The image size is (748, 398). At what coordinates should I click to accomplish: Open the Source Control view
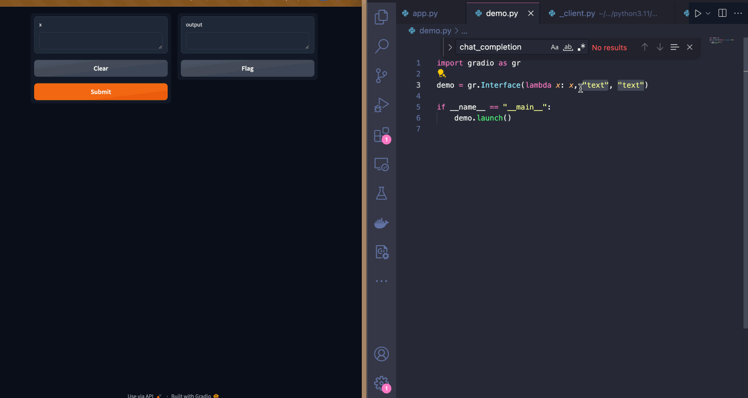click(x=381, y=76)
